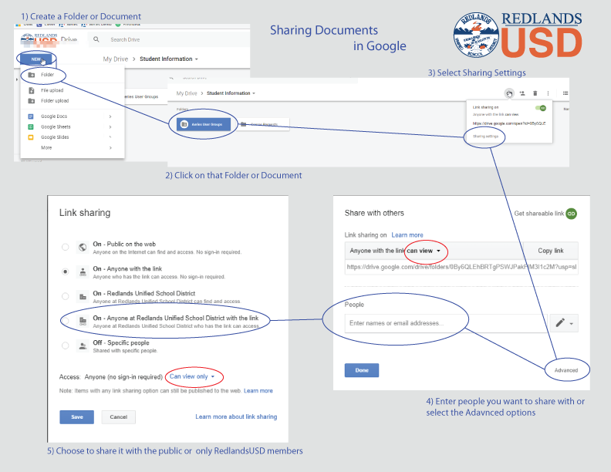Click the new folder icon in the NEW menu
Screen dimensions: 611x472
coord(32,75)
